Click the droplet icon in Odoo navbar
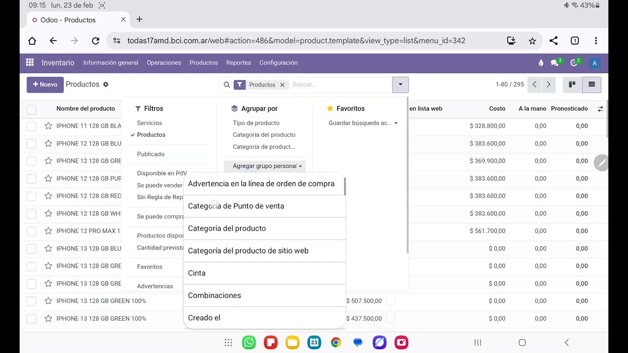 tap(541, 62)
